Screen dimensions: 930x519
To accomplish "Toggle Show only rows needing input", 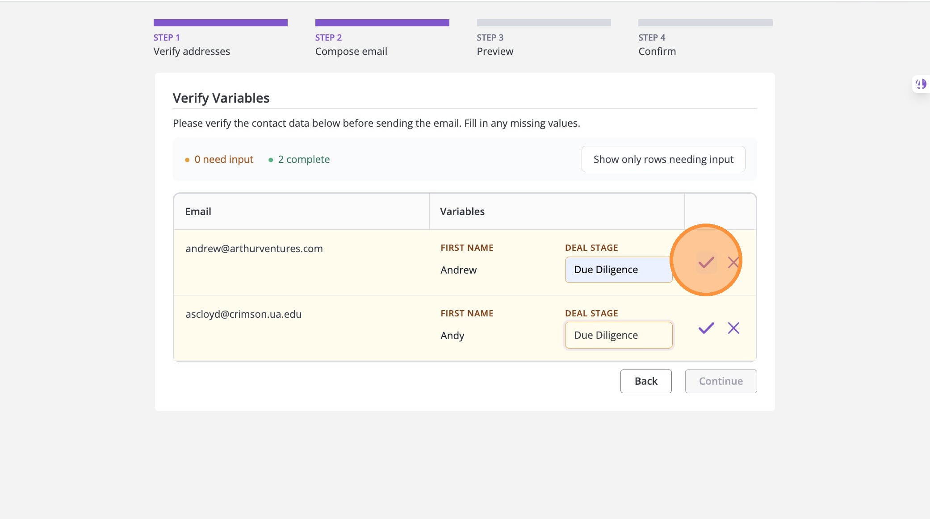I will click(663, 159).
